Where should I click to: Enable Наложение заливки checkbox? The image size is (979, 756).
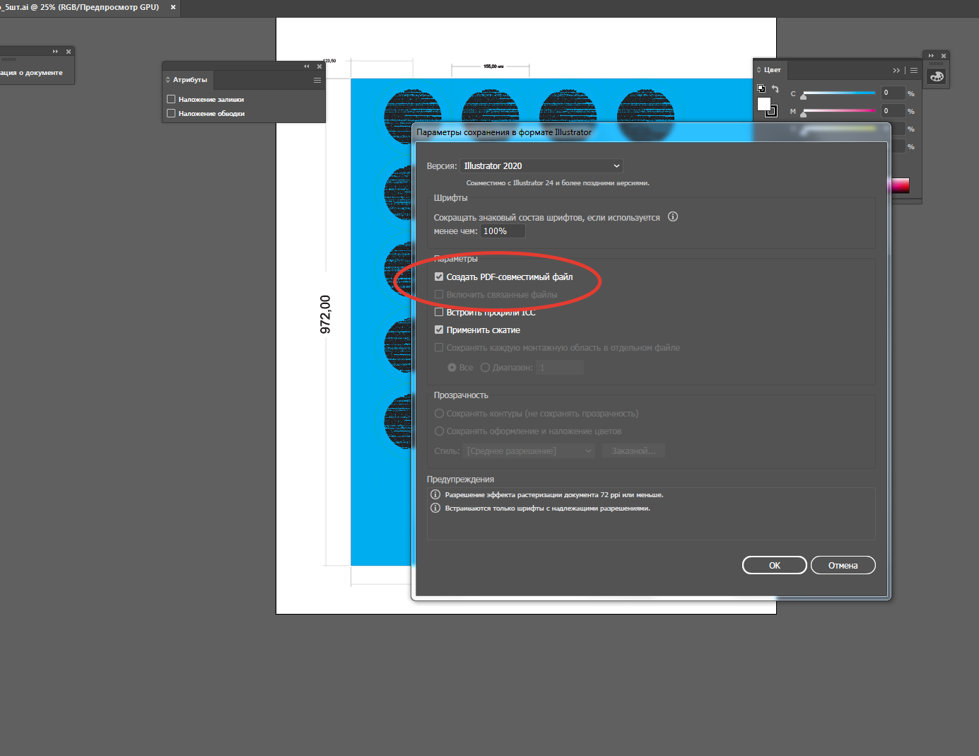click(x=171, y=100)
